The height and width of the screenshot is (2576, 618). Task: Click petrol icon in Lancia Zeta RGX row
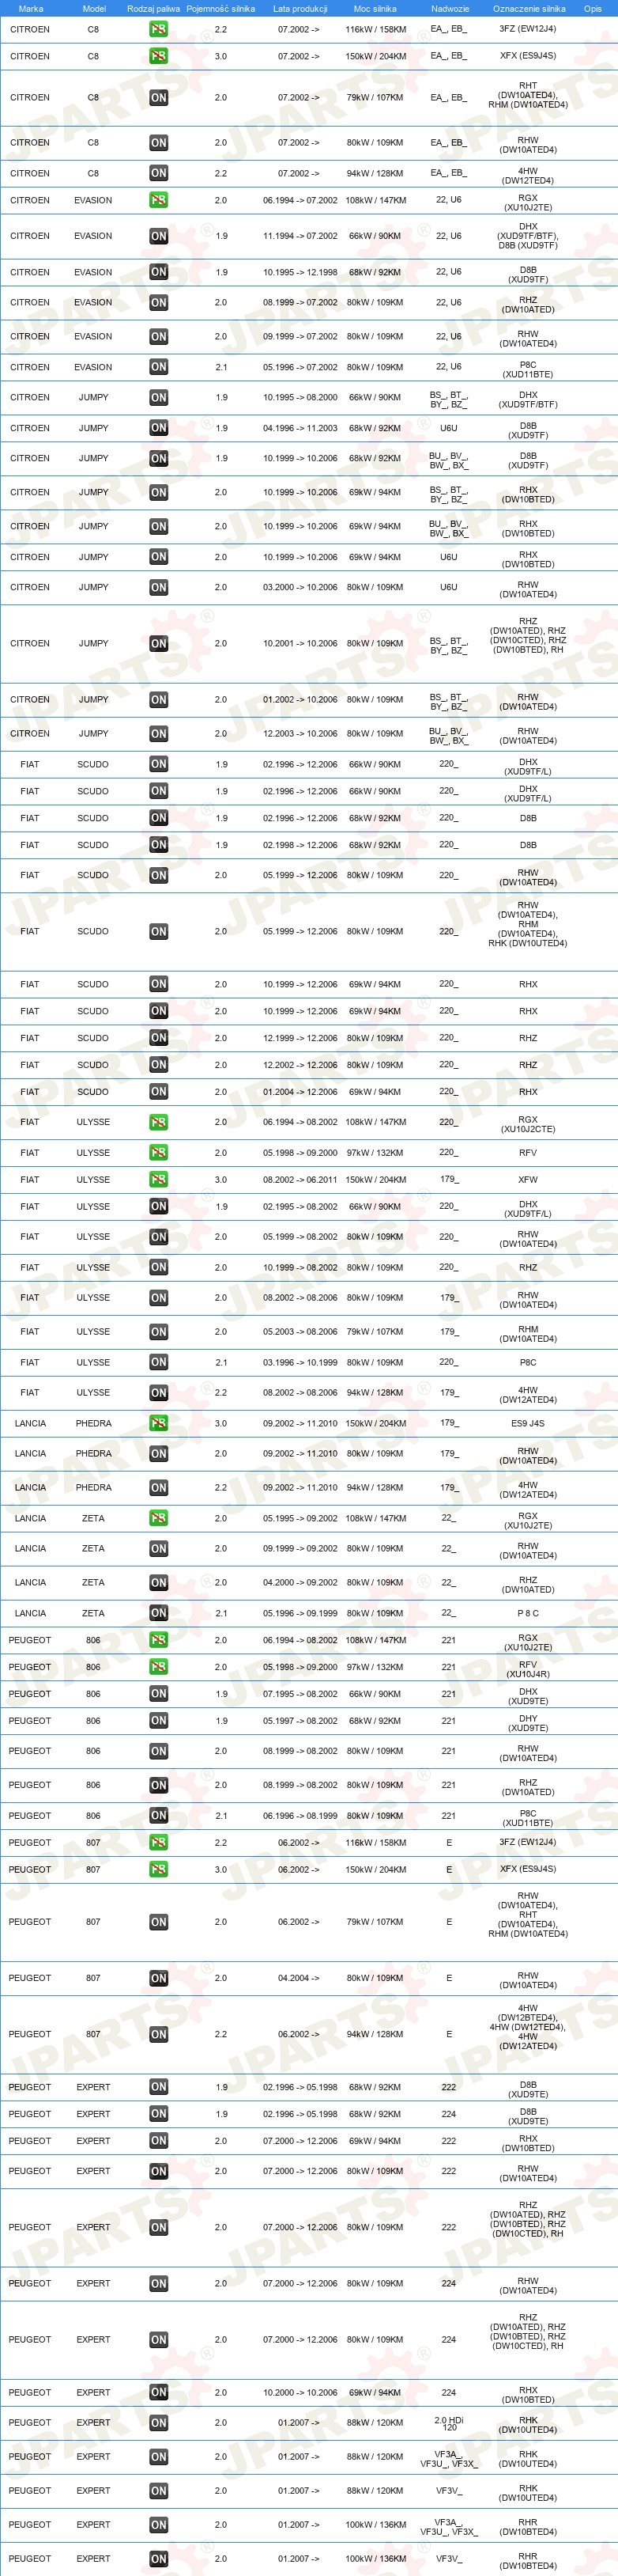click(158, 1518)
